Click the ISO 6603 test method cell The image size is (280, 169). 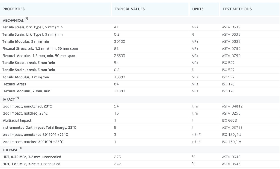coord(228,120)
